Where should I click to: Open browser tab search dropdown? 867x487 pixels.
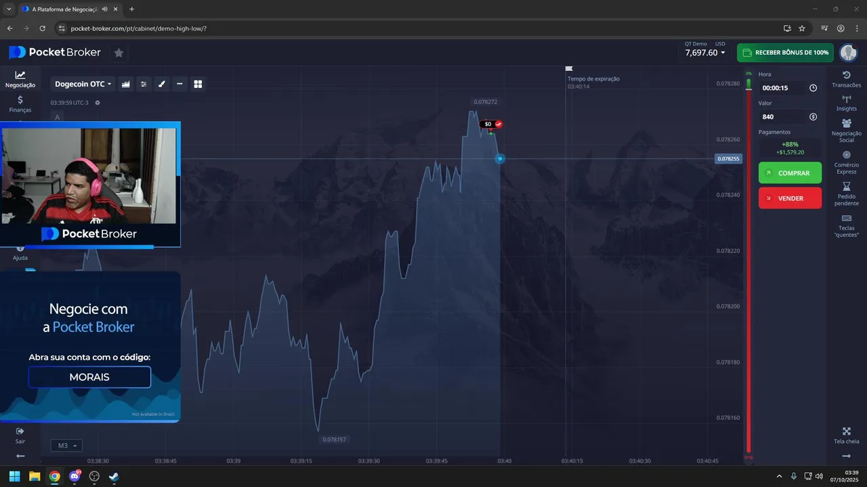pyautogui.click(x=9, y=9)
